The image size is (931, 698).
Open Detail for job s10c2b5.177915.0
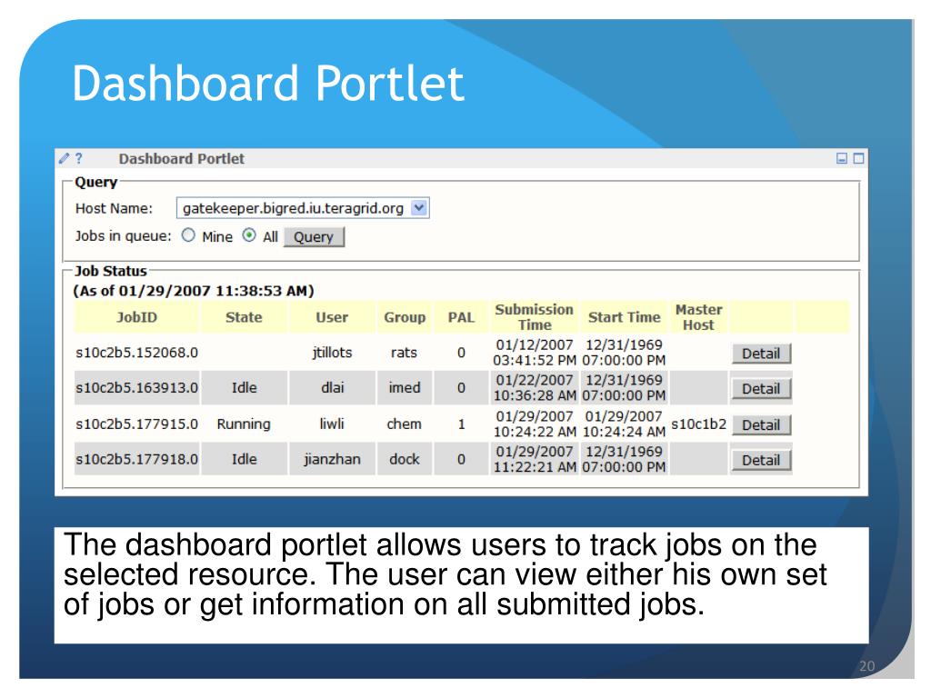761,424
